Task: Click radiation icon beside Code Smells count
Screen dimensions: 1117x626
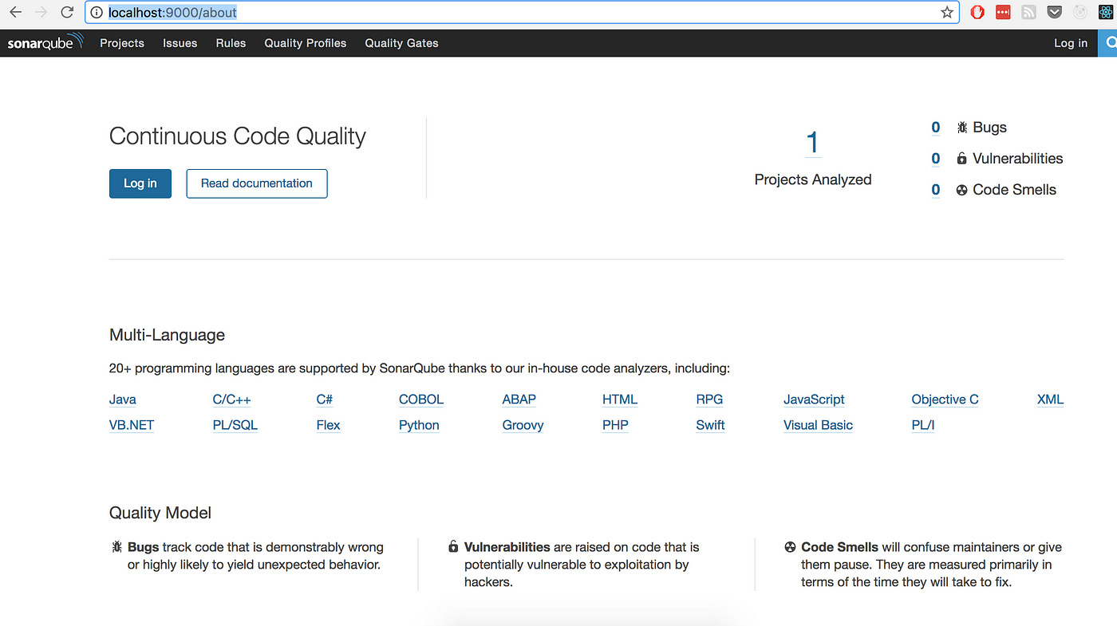Action: coord(962,190)
